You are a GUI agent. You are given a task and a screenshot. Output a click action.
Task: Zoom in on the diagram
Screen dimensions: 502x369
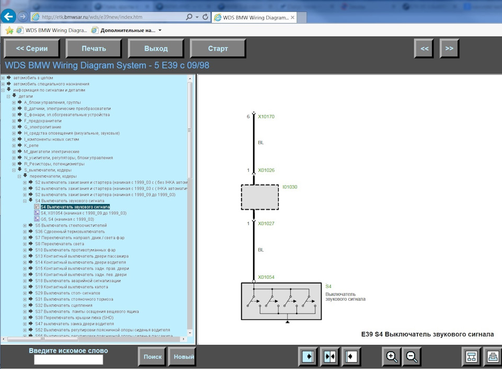pyautogui.click(x=392, y=356)
